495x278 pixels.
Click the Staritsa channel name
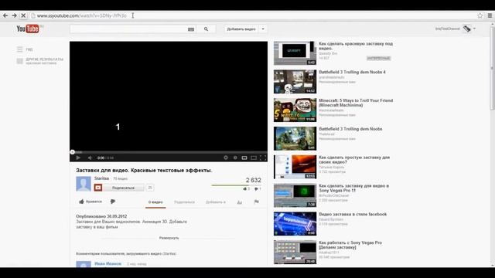pos(101,178)
